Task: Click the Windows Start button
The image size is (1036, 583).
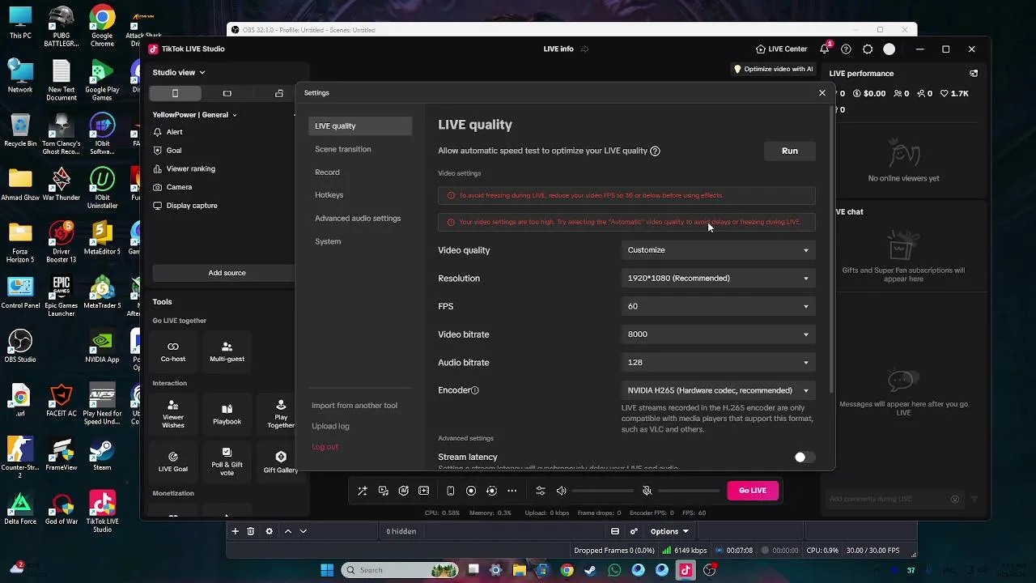Action: 327,570
